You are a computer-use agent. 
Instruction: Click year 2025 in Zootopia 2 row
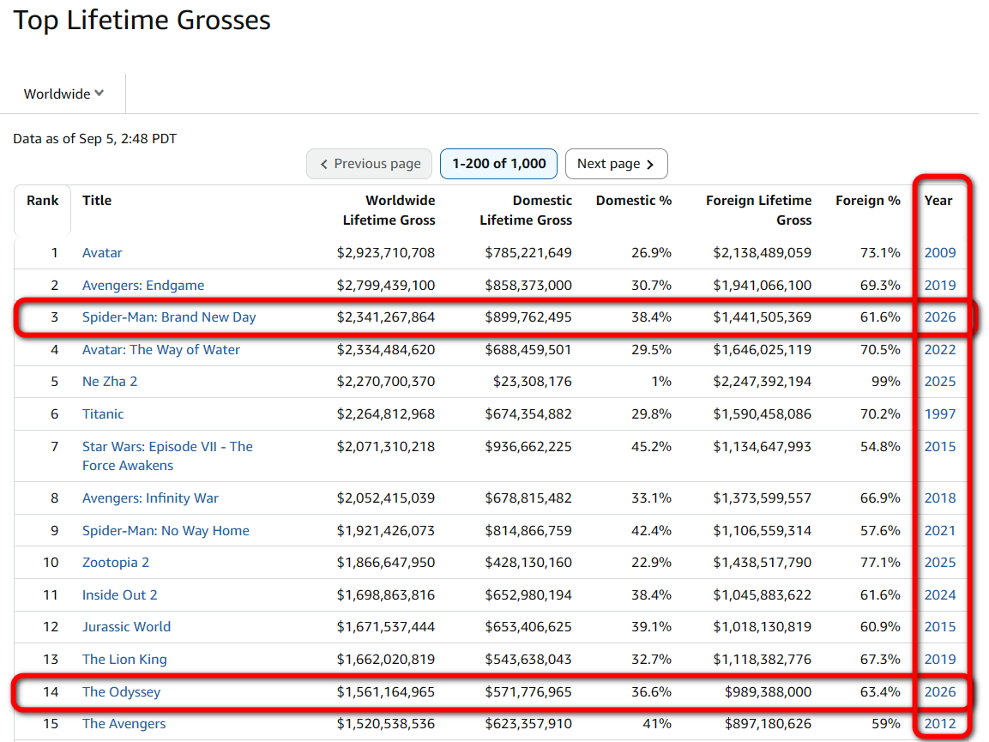[x=940, y=563]
